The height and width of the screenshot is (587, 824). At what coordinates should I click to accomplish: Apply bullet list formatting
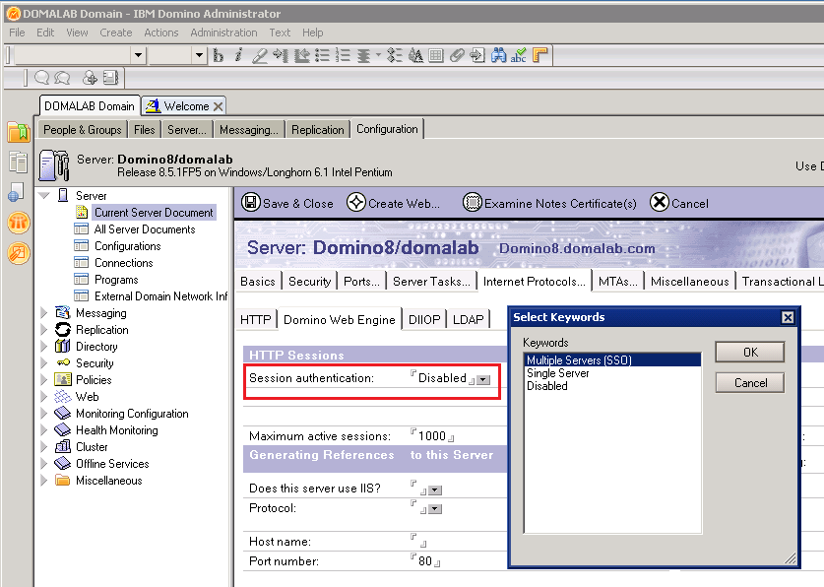(322, 55)
